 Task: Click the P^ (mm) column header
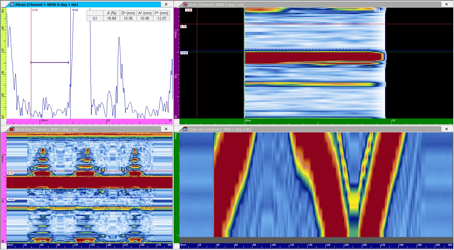coord(161,13)
